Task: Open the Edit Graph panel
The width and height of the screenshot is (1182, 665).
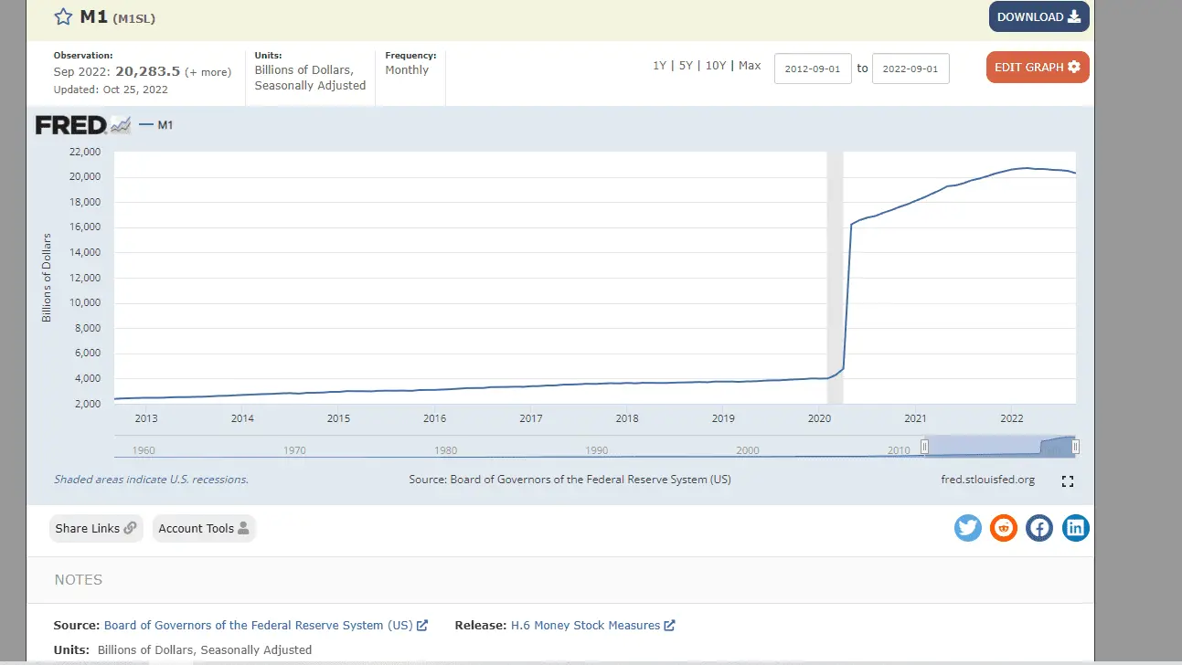Action: point(1037,68)
